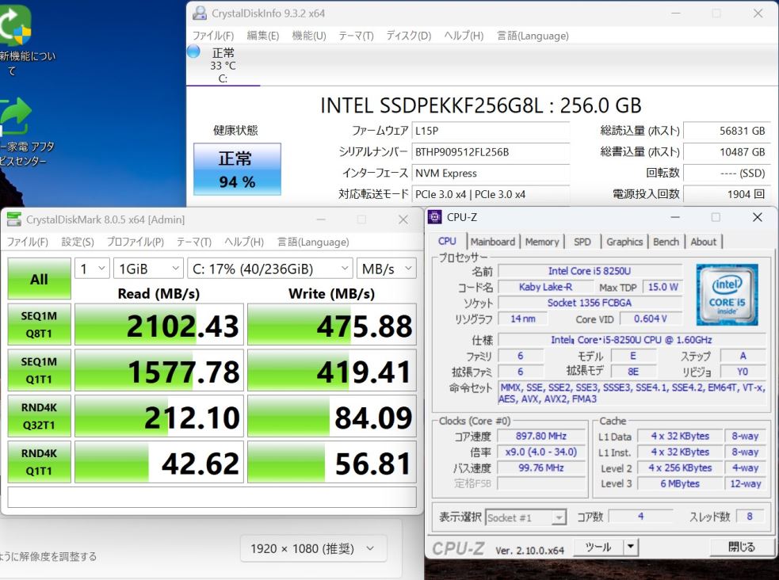
Task: Click total host reads value 56831 GB
Action: point(727,131)
